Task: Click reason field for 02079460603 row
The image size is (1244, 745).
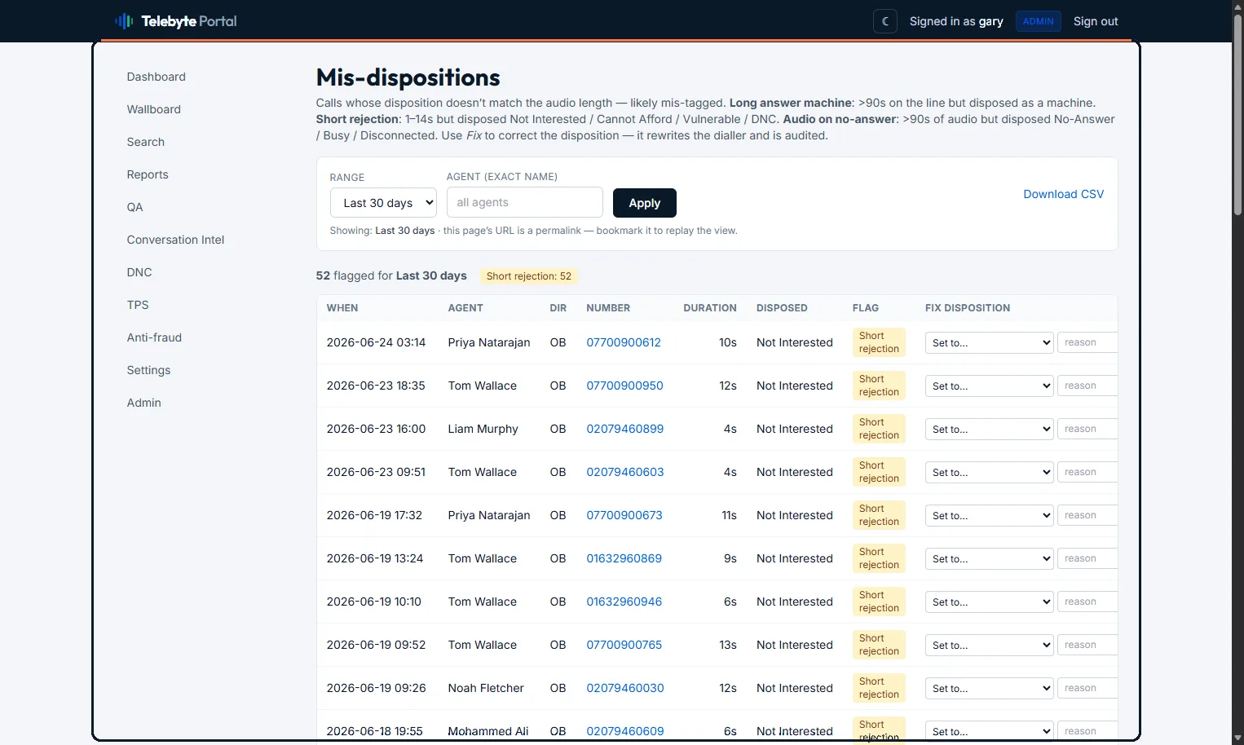Action: [1087, 472]
